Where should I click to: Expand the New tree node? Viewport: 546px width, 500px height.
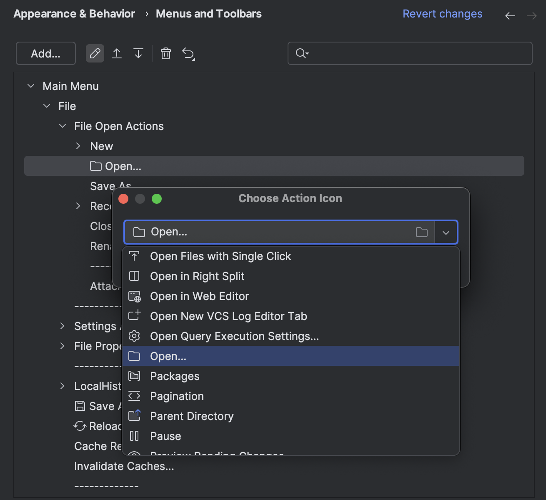pos(78,146)
